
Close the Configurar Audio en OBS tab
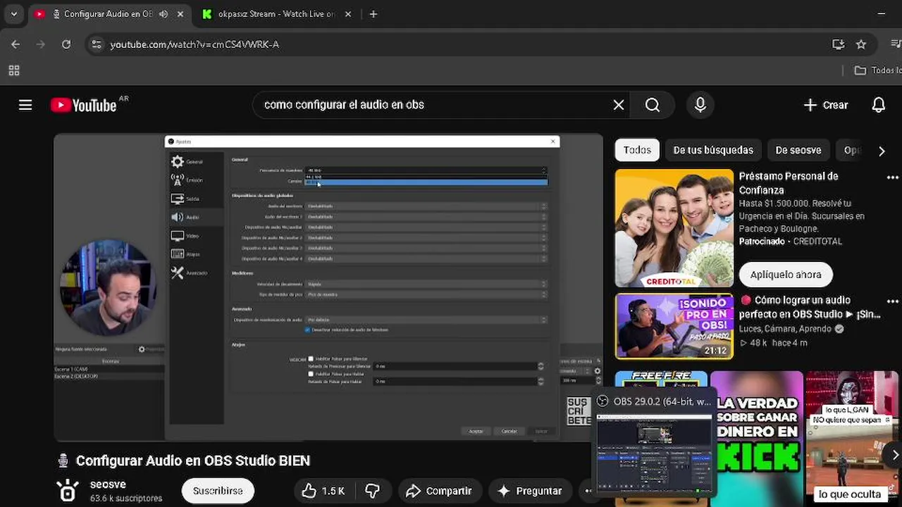click(180, 14)
